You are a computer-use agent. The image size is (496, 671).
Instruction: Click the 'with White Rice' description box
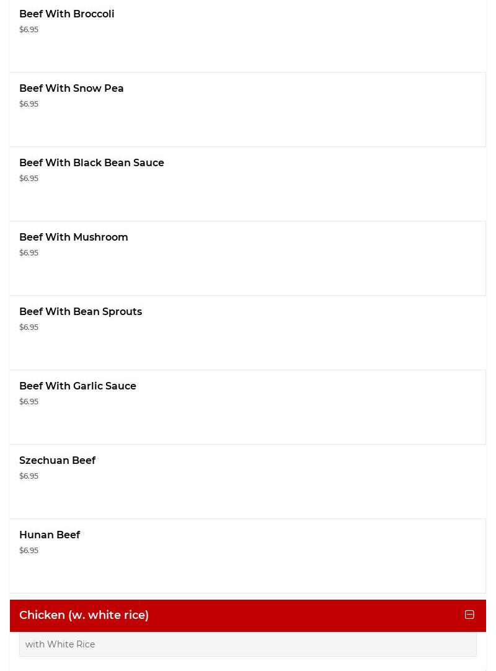pos(248,644)
